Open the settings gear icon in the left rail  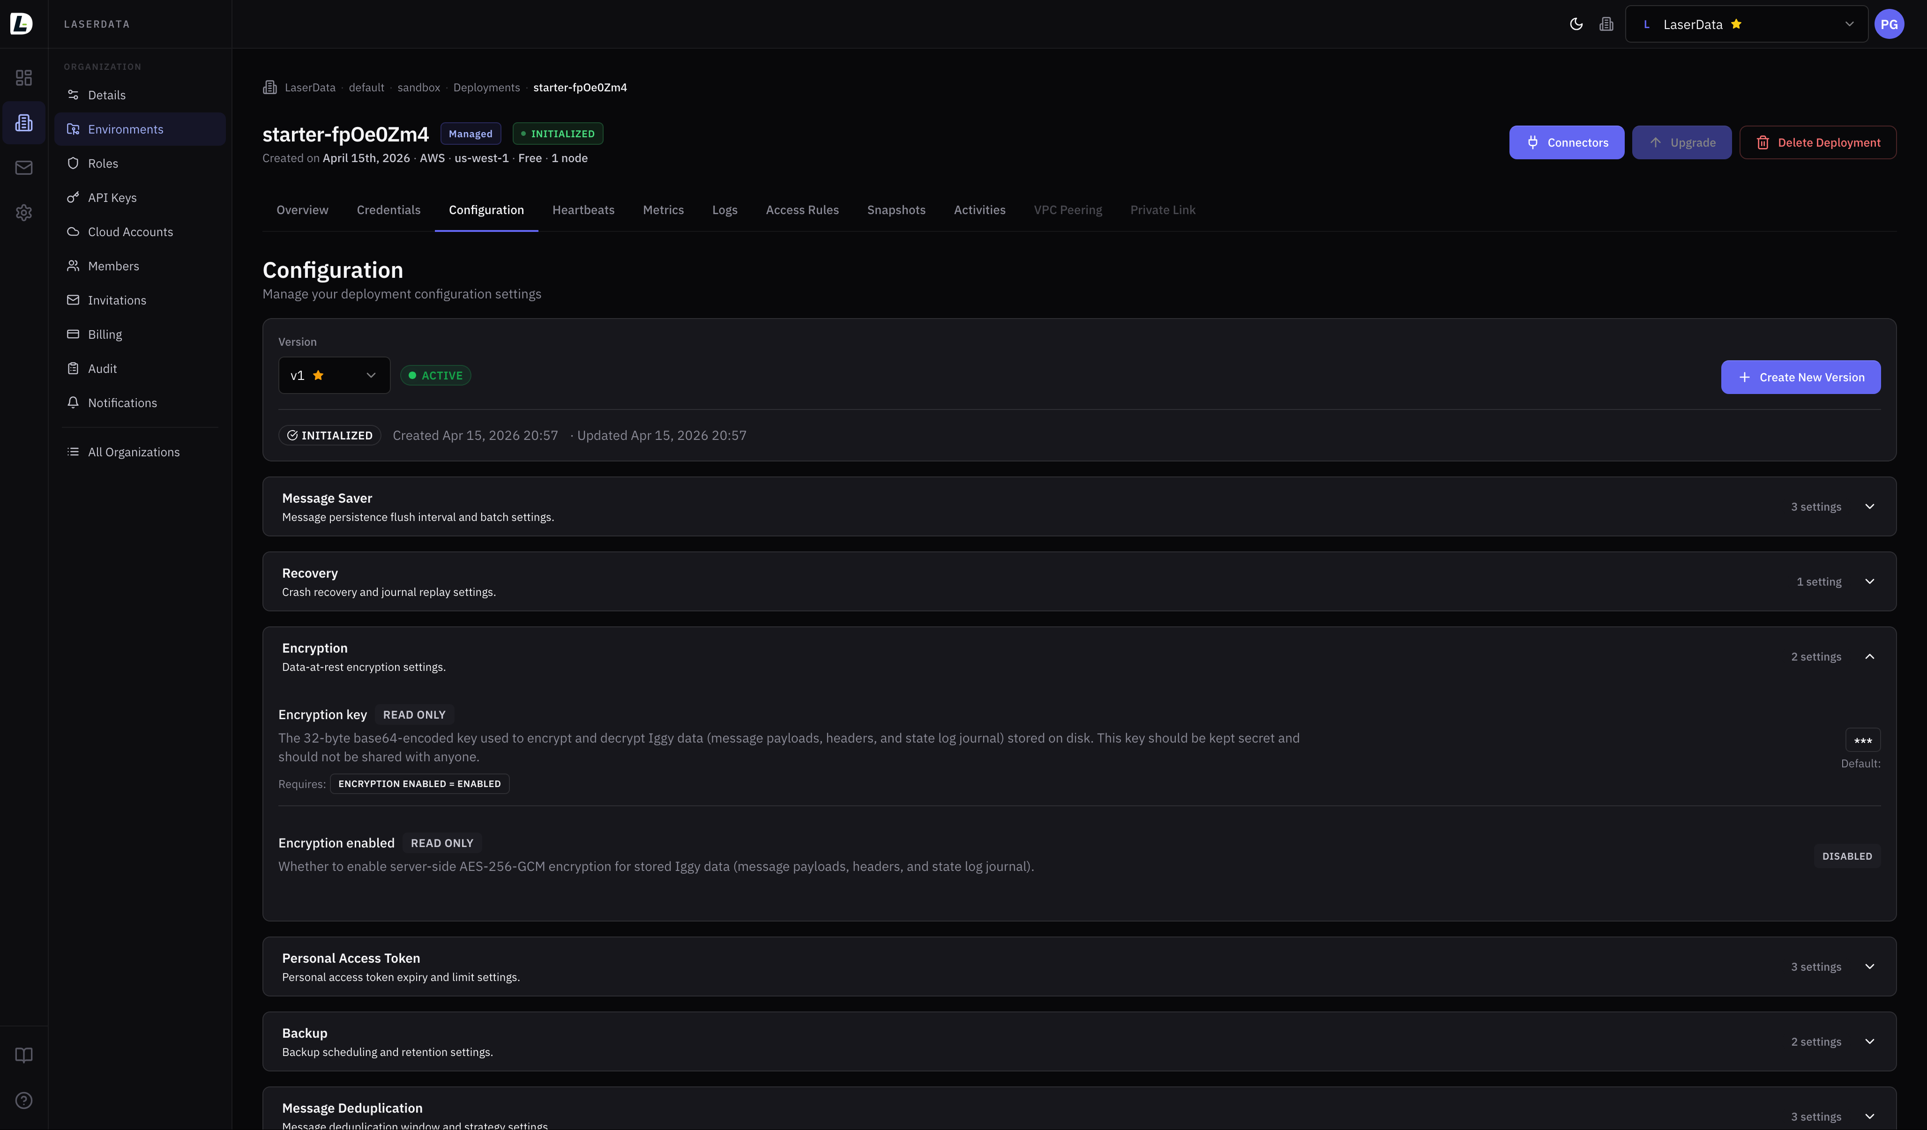coord(24,213)
